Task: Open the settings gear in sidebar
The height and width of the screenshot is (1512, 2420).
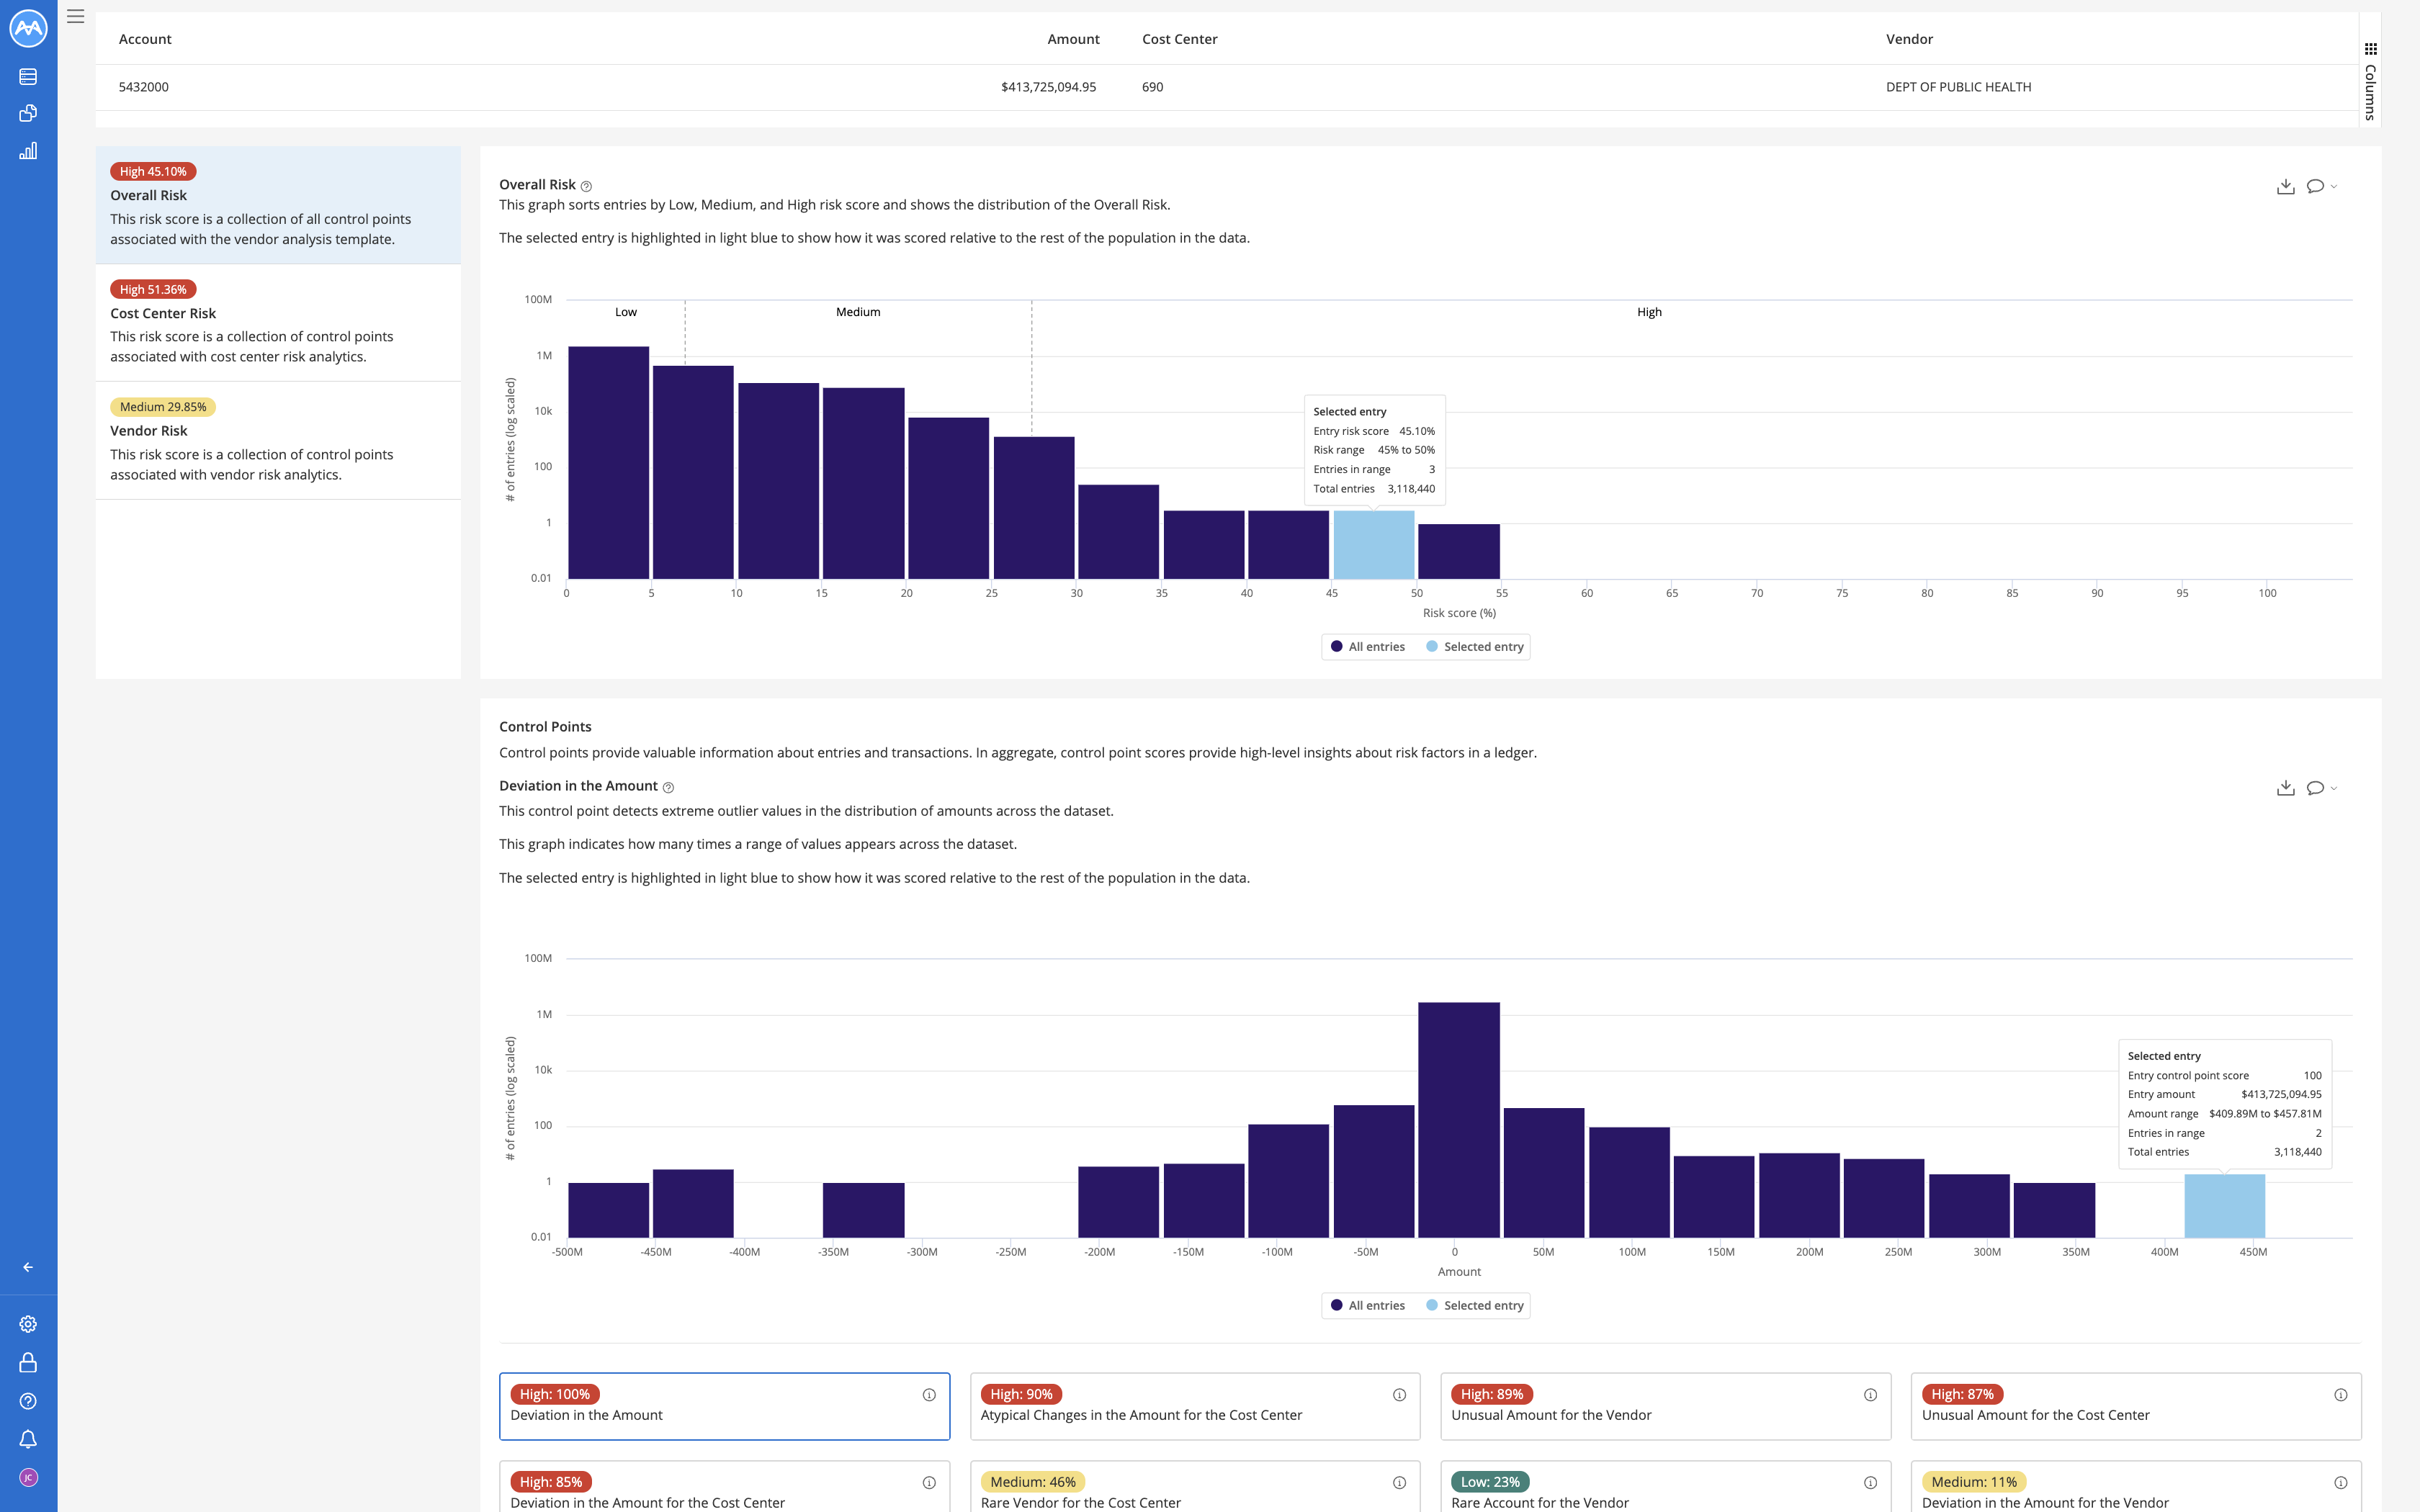Action: coord(28,1324)
